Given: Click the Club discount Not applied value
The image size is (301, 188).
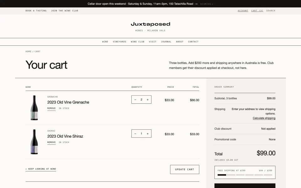Looking at the screenshot, I should click(x=268, y=129).
